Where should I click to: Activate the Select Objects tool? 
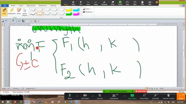click(x=25, y=12)
